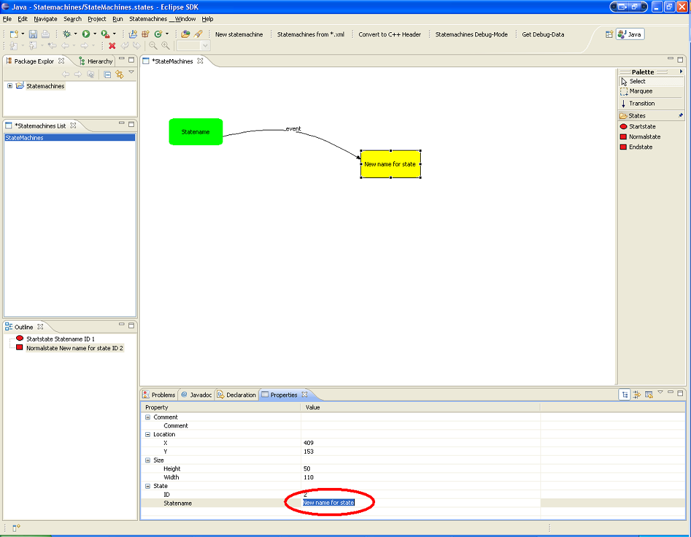The image size is (691, 537).
Task: Collapse the Location property category
Action: 148,434
